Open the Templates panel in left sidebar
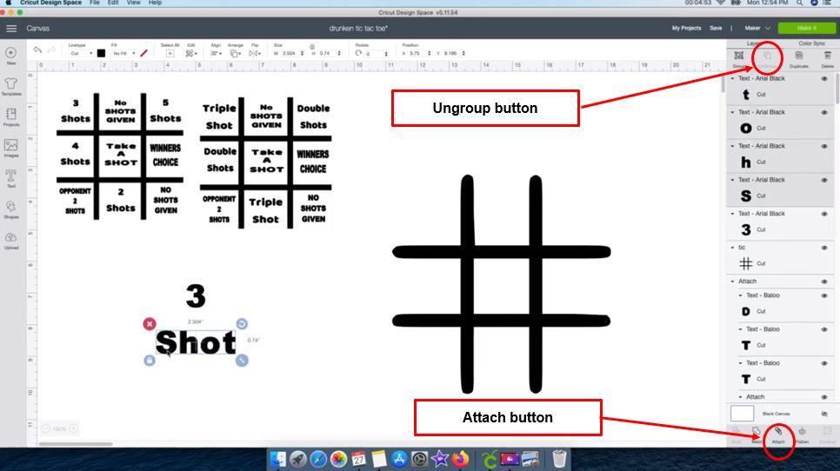The width and height of the screenshot is (840, 471). coord(10,83)
